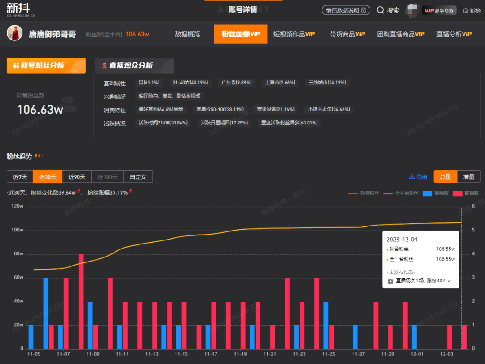Click live-stream icon in the chart tooltip
The width and height of the screenshot is (485, 364).
point(390,281)
